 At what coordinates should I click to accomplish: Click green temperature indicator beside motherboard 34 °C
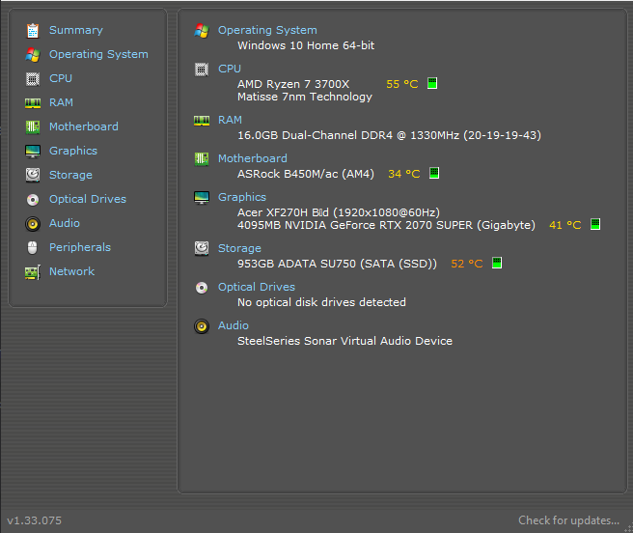pyautogui.click(x=434, y=173)
